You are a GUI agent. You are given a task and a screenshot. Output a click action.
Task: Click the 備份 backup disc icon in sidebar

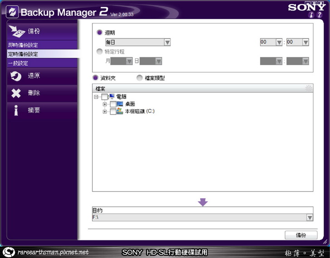(17, 31)
